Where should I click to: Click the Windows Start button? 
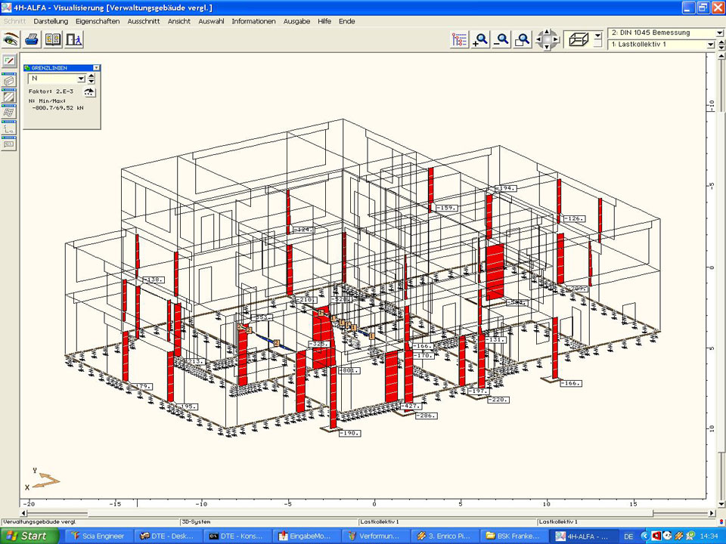pyautogui.click(x=29, y=536)
